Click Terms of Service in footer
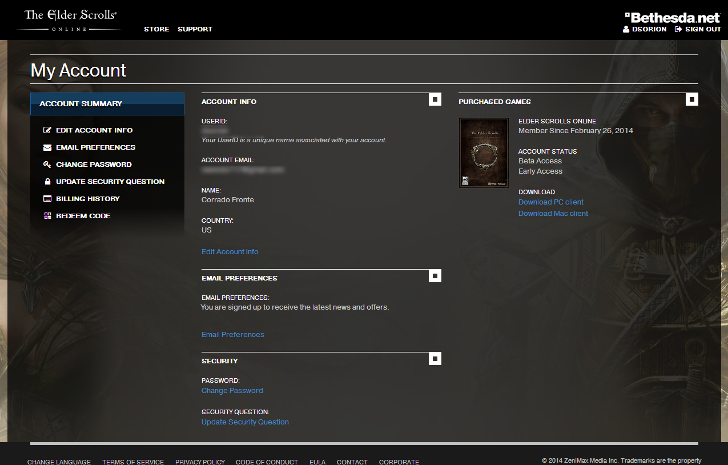Image resolution: width=728 pixels, height=465 pixels. [x=133, y=462]
